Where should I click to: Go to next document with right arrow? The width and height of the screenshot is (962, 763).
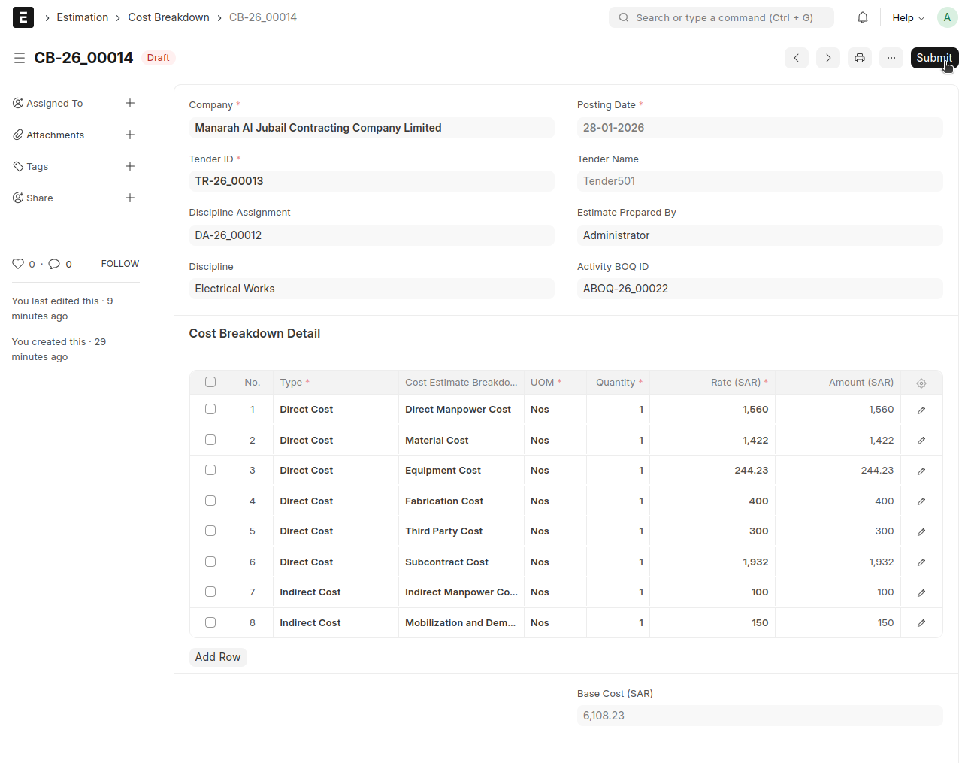[827, 58]
